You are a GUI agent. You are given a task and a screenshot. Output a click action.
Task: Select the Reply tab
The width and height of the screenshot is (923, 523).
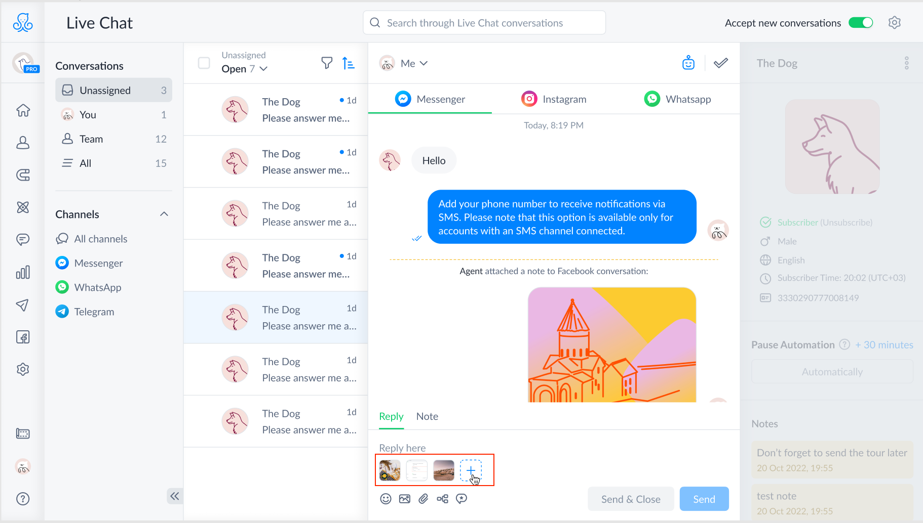coord(391,416)
